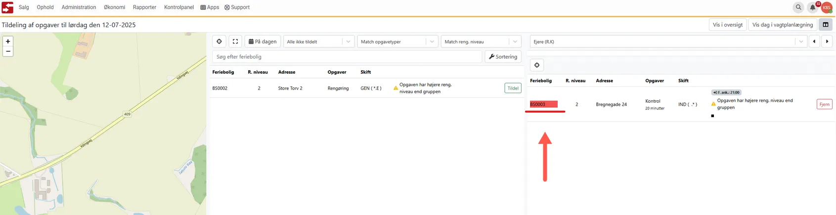Open the 'Alle ikke tildelt' dropdown
The height and width of the screenshot is (215, 836).
(x=319, y=42)
